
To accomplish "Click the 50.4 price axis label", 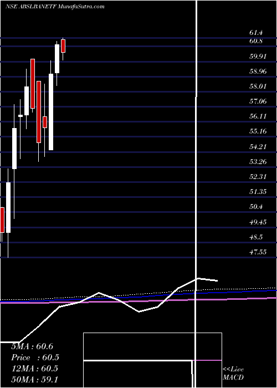I will point(256,206).
